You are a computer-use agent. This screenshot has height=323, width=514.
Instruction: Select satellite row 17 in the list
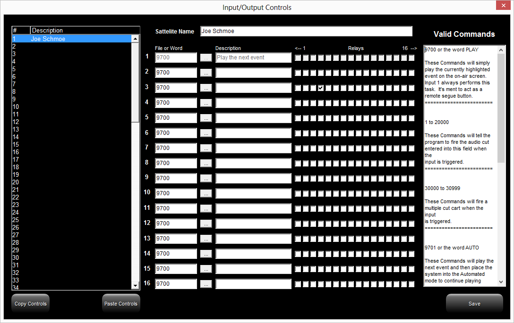click(71, 160)
